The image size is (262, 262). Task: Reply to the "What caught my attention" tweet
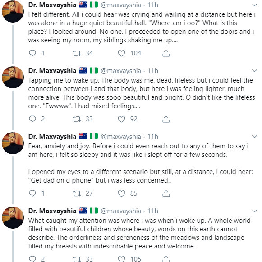[32, 259]
